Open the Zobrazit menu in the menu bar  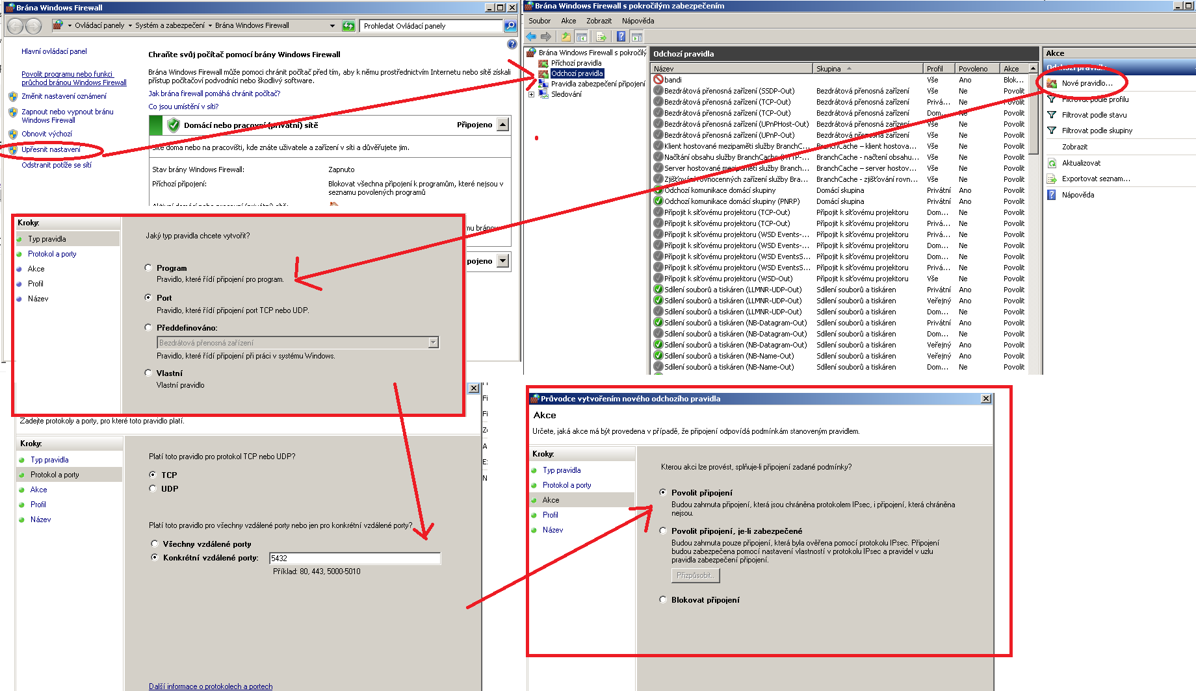(599, 21)
